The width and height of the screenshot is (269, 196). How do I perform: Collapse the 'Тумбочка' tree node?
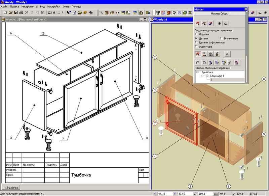point(197,72)
